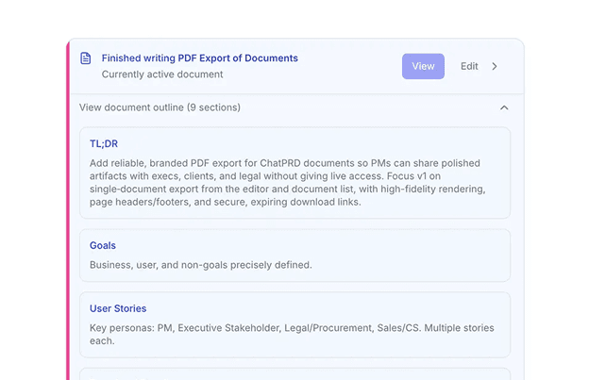This screenshot has width=589, height=380.
Task: Select the partially visible card below User Stories
Action: 294,373
